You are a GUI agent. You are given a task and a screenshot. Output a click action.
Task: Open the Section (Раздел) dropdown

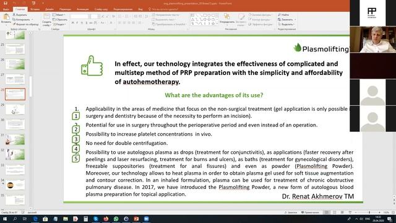click(x=59, y=24)
